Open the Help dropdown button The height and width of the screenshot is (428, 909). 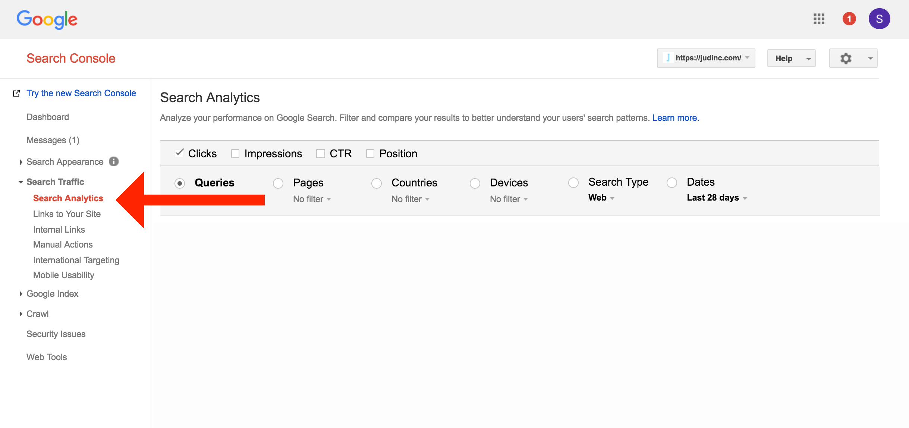click(x=791, y=58)
